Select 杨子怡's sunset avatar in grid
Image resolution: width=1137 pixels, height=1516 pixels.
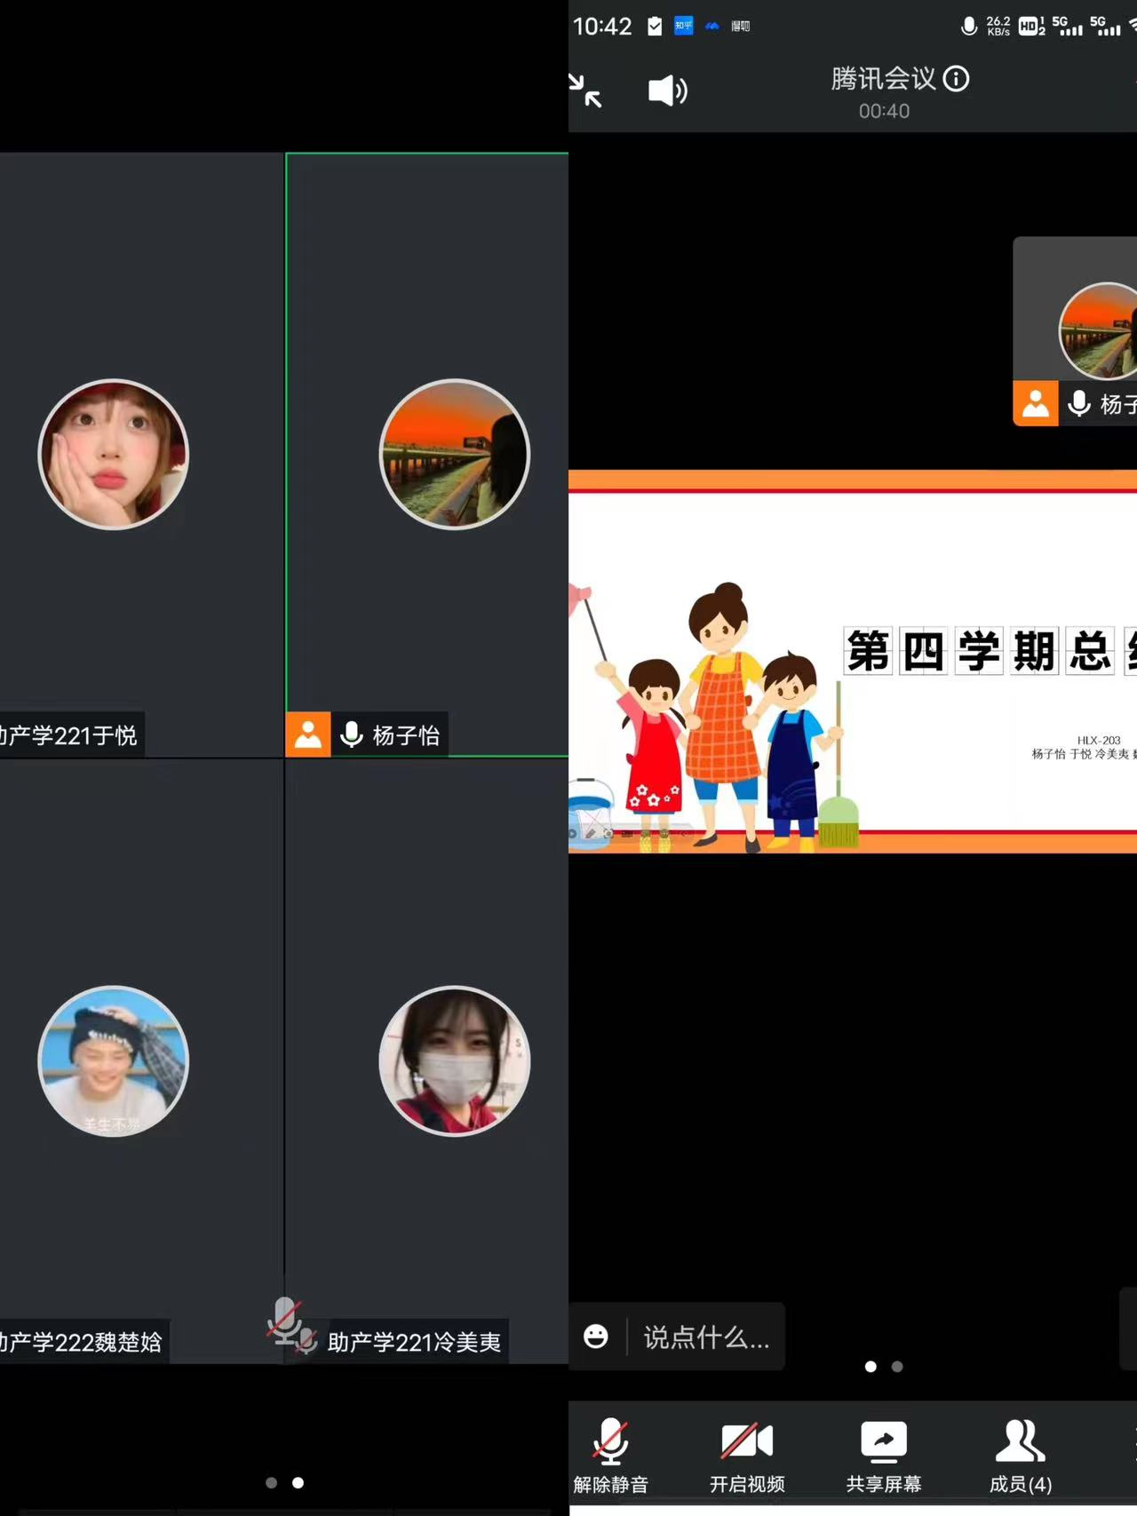[454, 455]
